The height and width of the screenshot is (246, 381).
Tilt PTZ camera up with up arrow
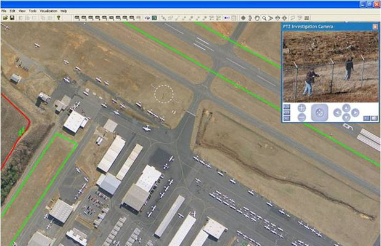346,108
